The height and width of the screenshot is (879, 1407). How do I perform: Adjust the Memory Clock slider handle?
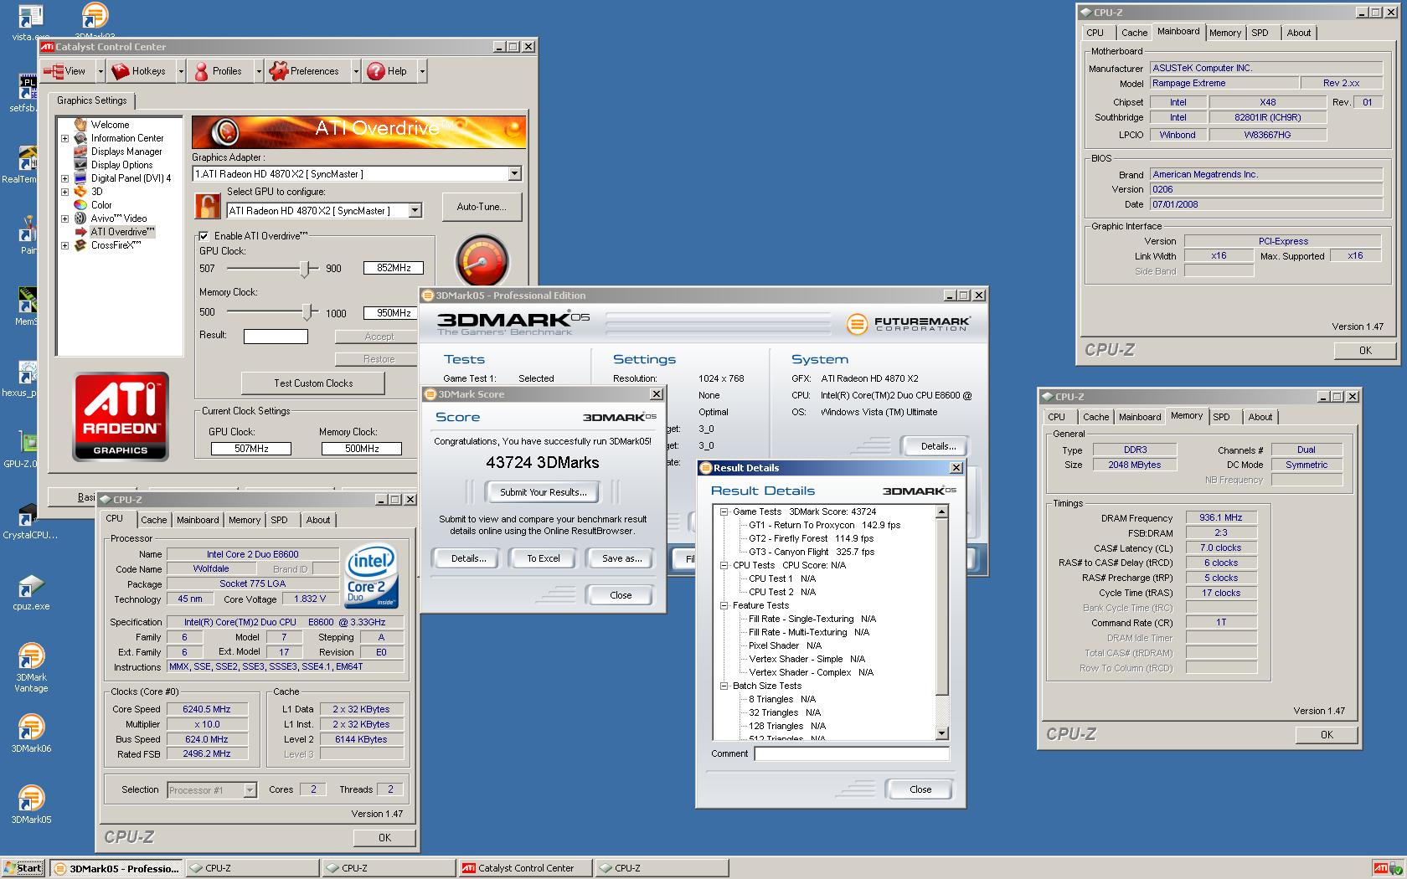coord(307,311)
